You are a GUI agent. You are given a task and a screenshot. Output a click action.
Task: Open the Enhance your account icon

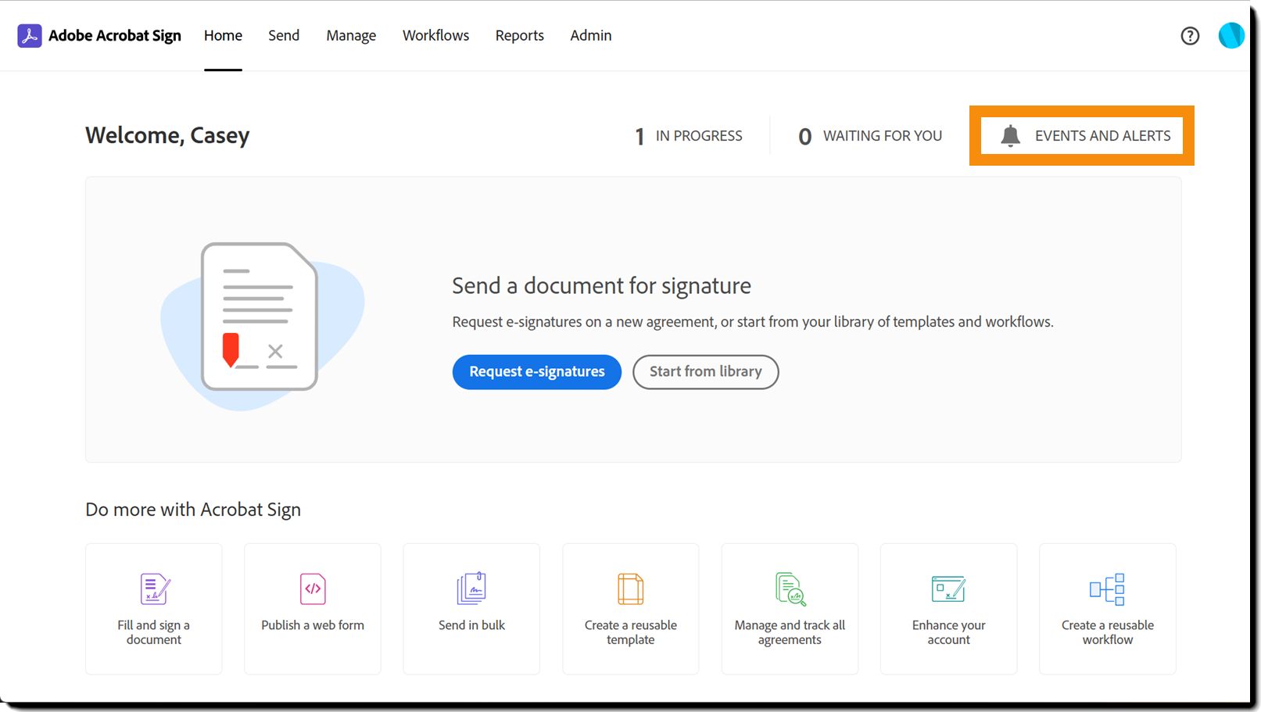pos(948,589)
